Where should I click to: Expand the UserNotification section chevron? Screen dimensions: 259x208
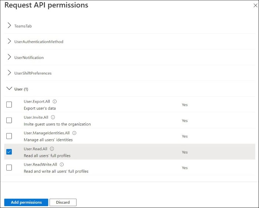[9, 57]
